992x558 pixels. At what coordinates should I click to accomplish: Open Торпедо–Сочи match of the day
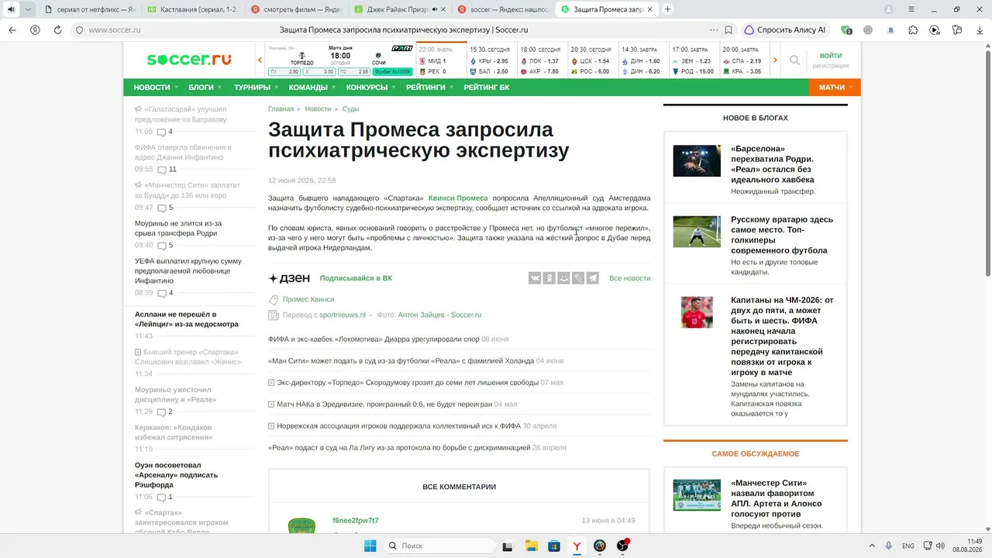click(340, 60)
